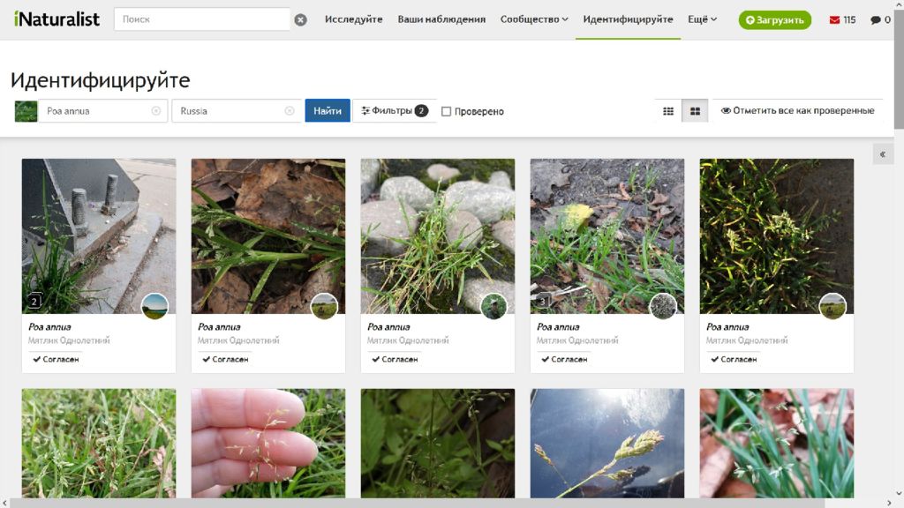Switch to the large grid view

click(695, 110)
